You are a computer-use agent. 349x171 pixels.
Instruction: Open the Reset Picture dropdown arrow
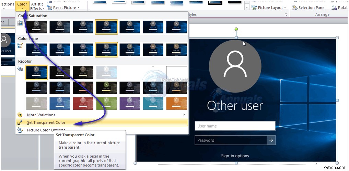78,8
